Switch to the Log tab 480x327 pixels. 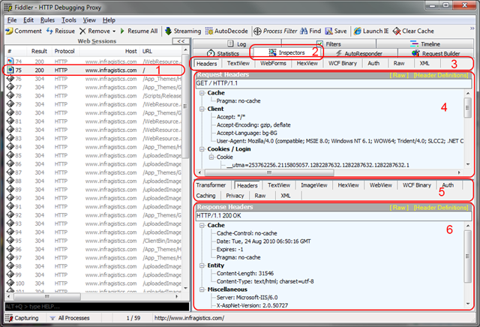click(x=237, y=43)
